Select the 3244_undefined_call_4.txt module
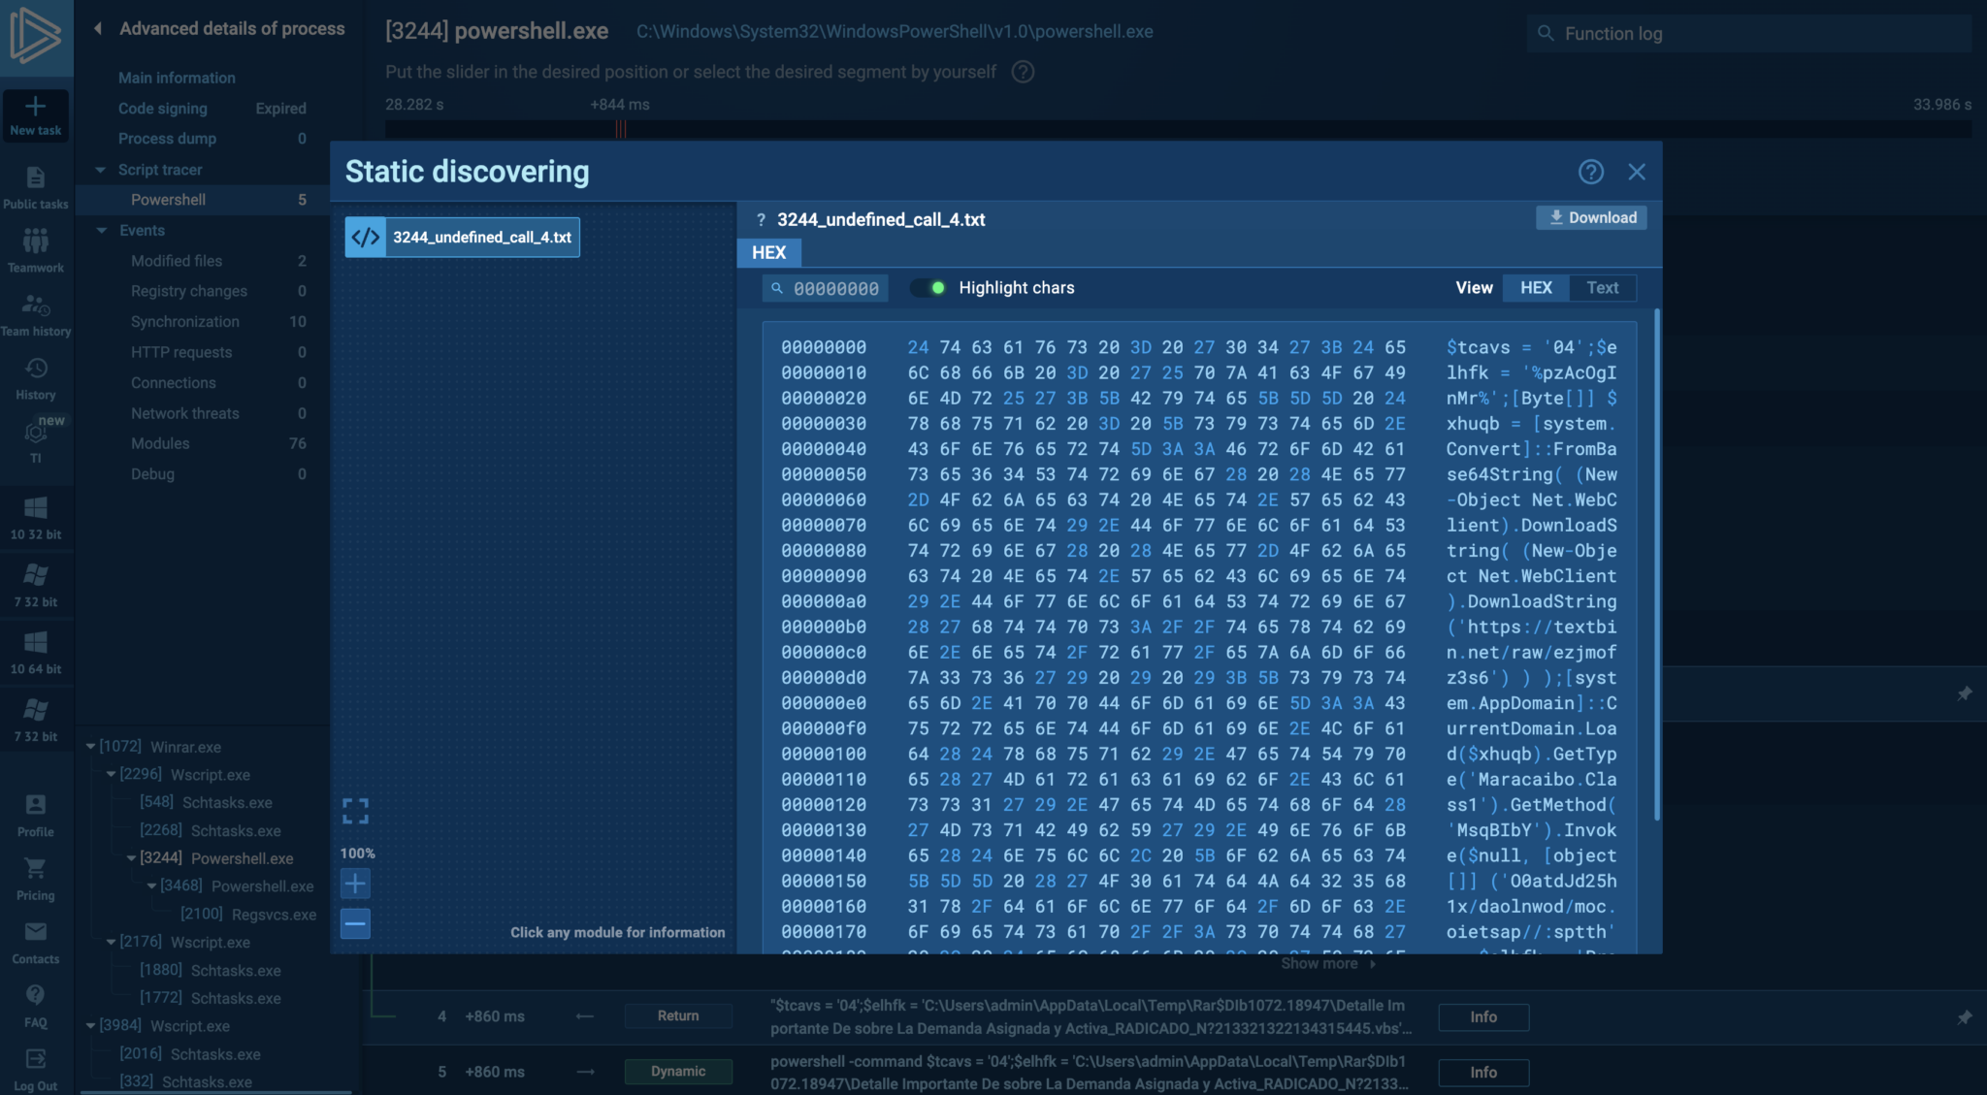 coord(463,238)
